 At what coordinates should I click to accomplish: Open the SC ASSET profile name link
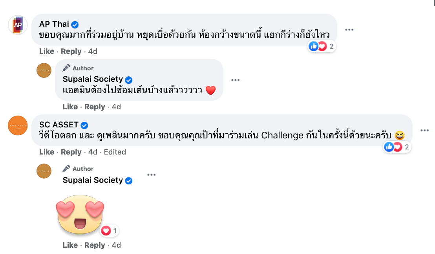59,125
